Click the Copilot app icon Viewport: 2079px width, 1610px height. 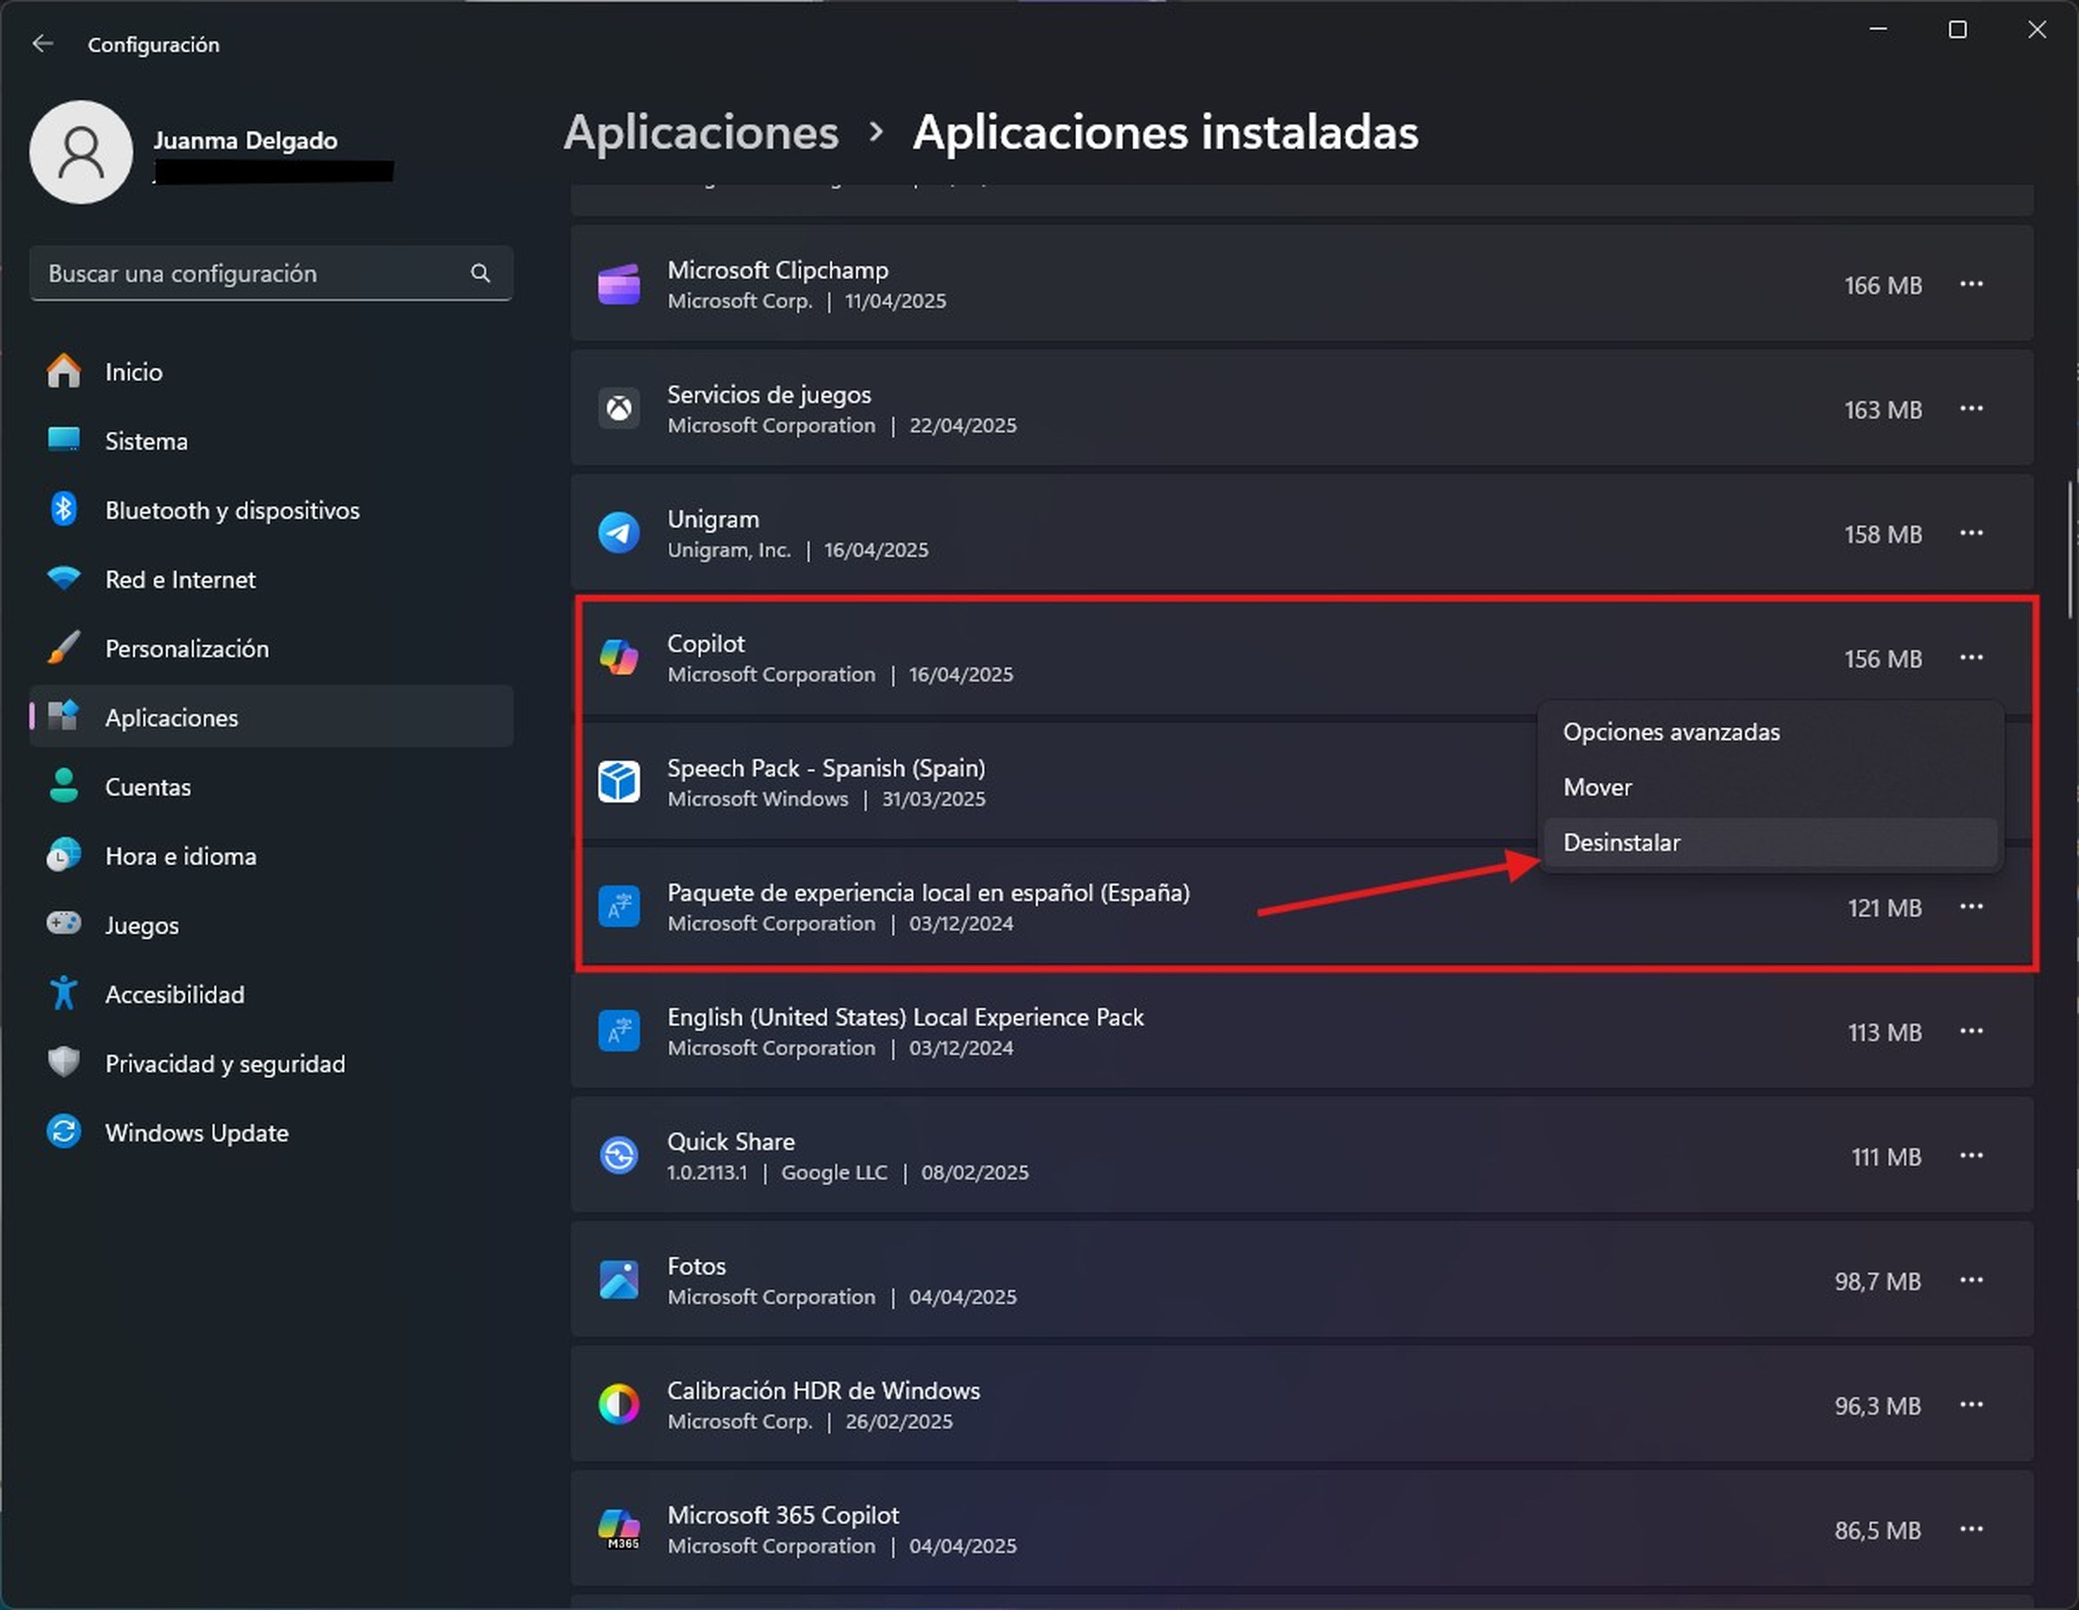pyautogui.click(x=619, y=658)
